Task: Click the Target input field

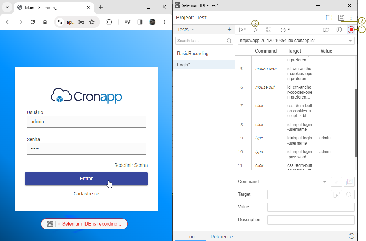Action: point(298,194)
